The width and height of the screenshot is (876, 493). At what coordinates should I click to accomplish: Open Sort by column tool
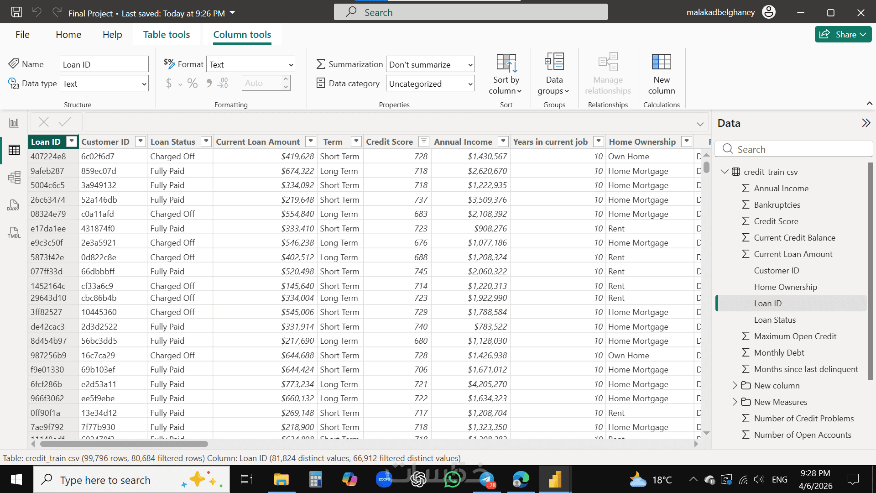506,74
